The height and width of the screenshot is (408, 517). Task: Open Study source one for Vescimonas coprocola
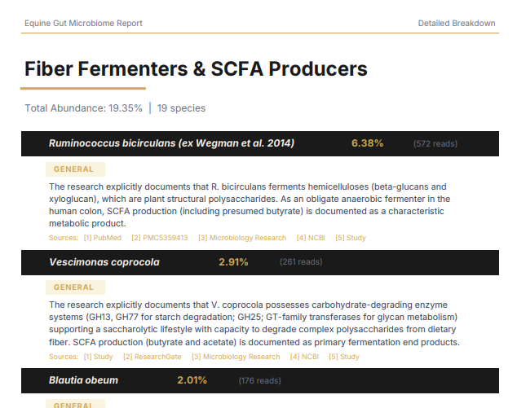pyautogui.click(x=98, y=357)
